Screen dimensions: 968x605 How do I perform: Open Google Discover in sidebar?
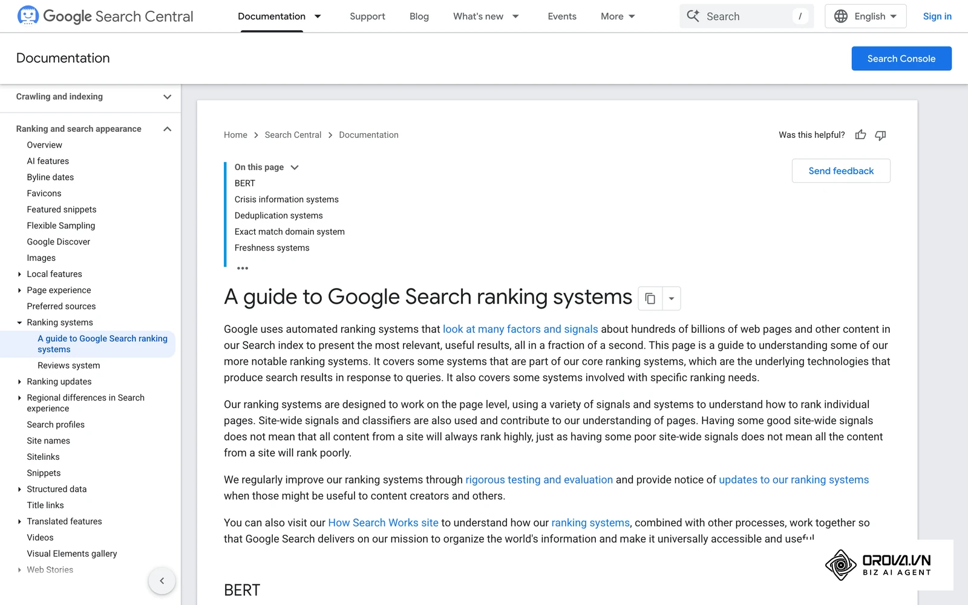pyautogui.click(x=59, y=242)
